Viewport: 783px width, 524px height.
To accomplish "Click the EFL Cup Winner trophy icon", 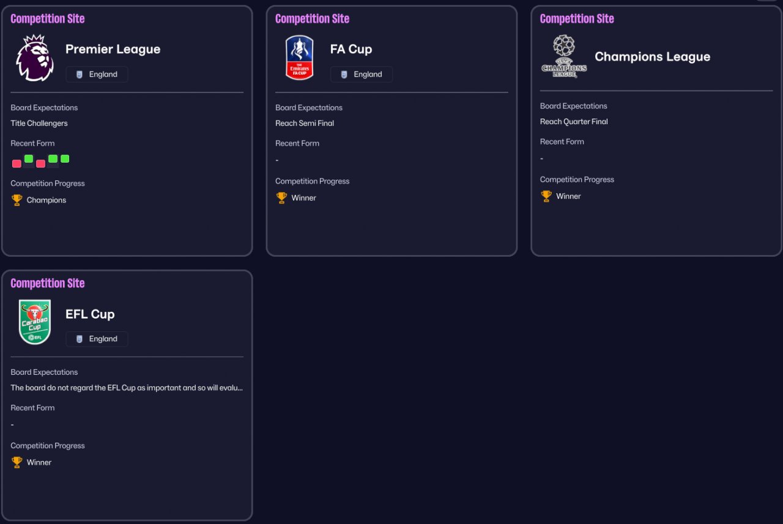I will tap(17, 462).
